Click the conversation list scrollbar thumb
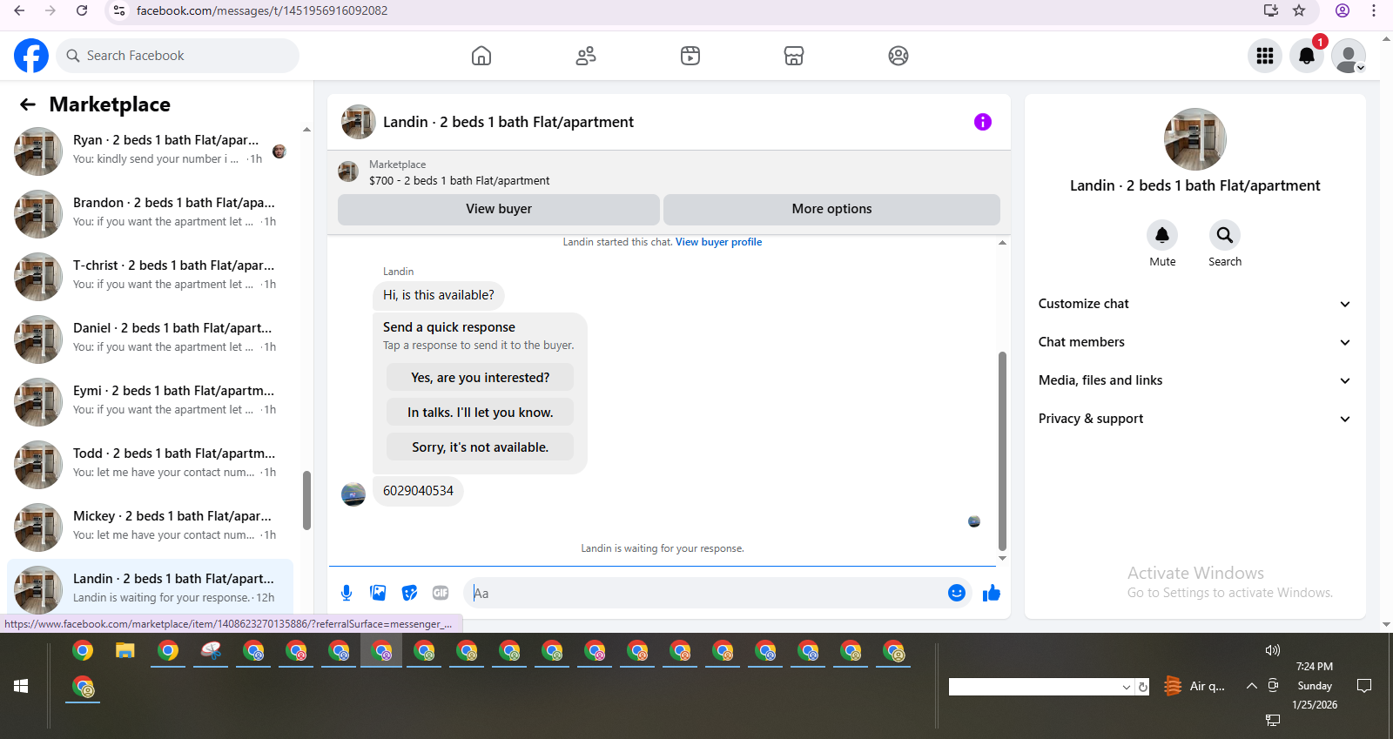This screenshot has width=1393, height=739. click(306, 501)
